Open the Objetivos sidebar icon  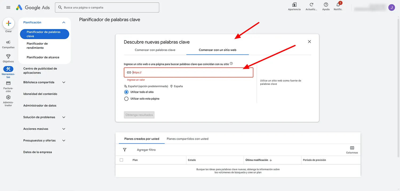click(8, 57)
